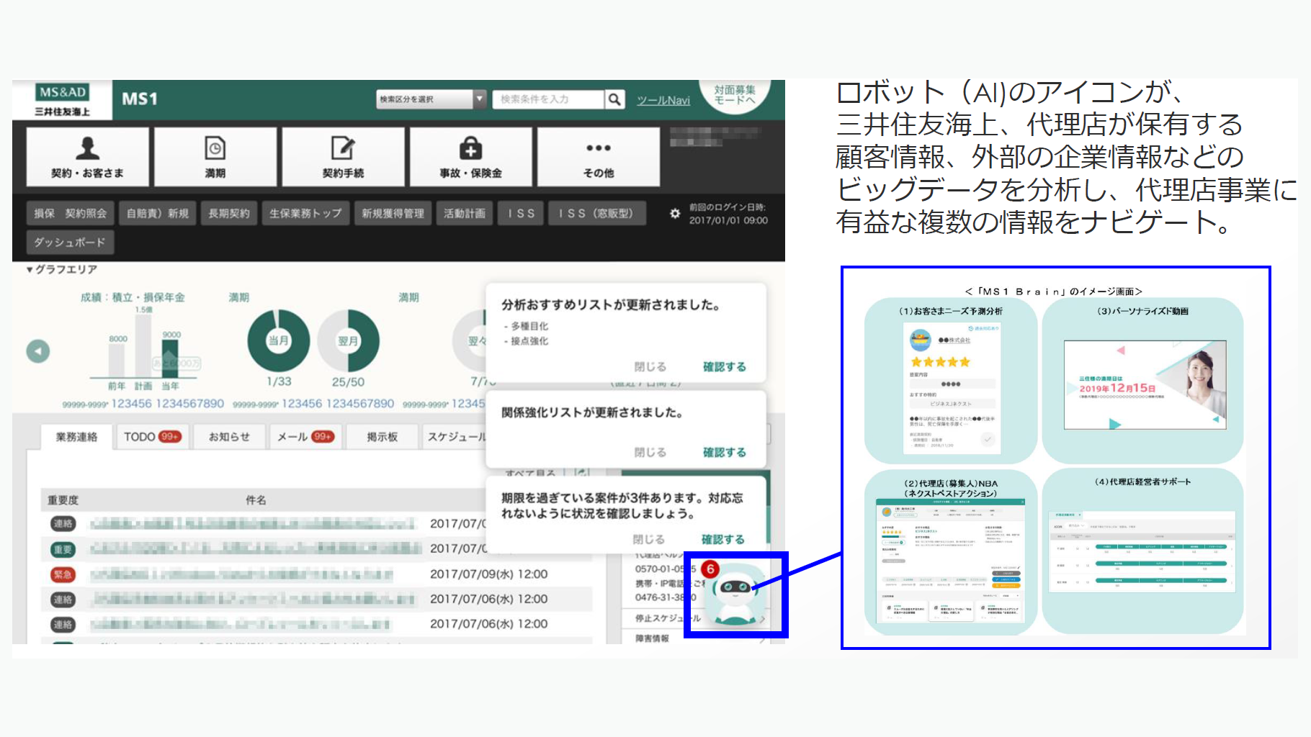Image resolution: width=1311 pixels, height=737 pixels.
Task: Switch to the お知らせ tab
Action: point(229,437)
